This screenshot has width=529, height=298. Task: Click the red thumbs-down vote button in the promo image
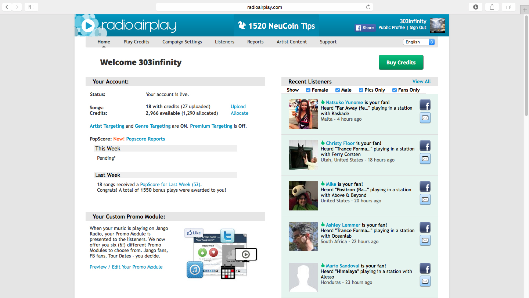[213, 252]
